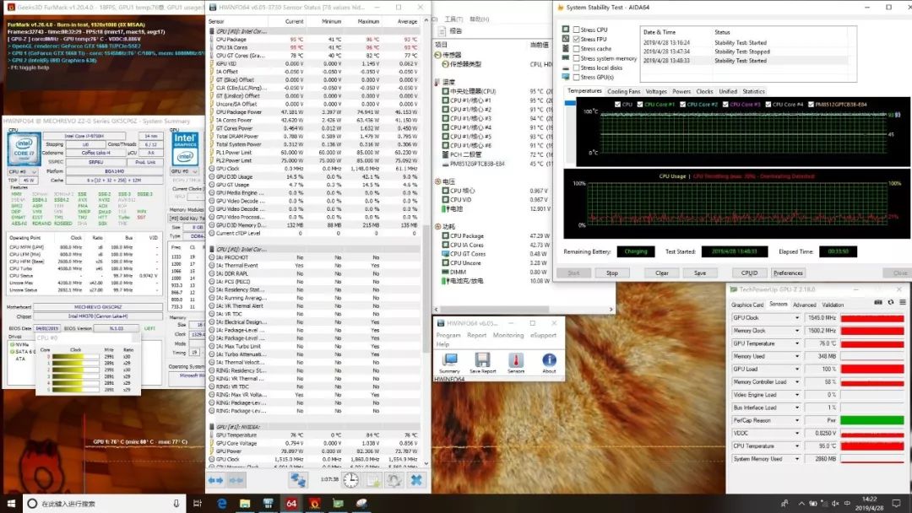The width and height of the screenshot is (912, 513).
Task: Click the network computers icon in sensor toolbar
Action: [298, 479]
